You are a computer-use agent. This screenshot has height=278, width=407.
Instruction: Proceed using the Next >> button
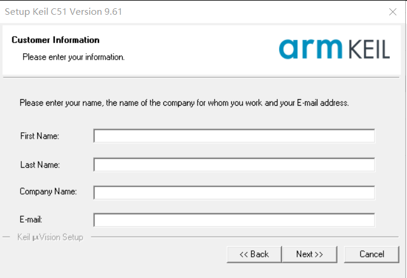310,254
